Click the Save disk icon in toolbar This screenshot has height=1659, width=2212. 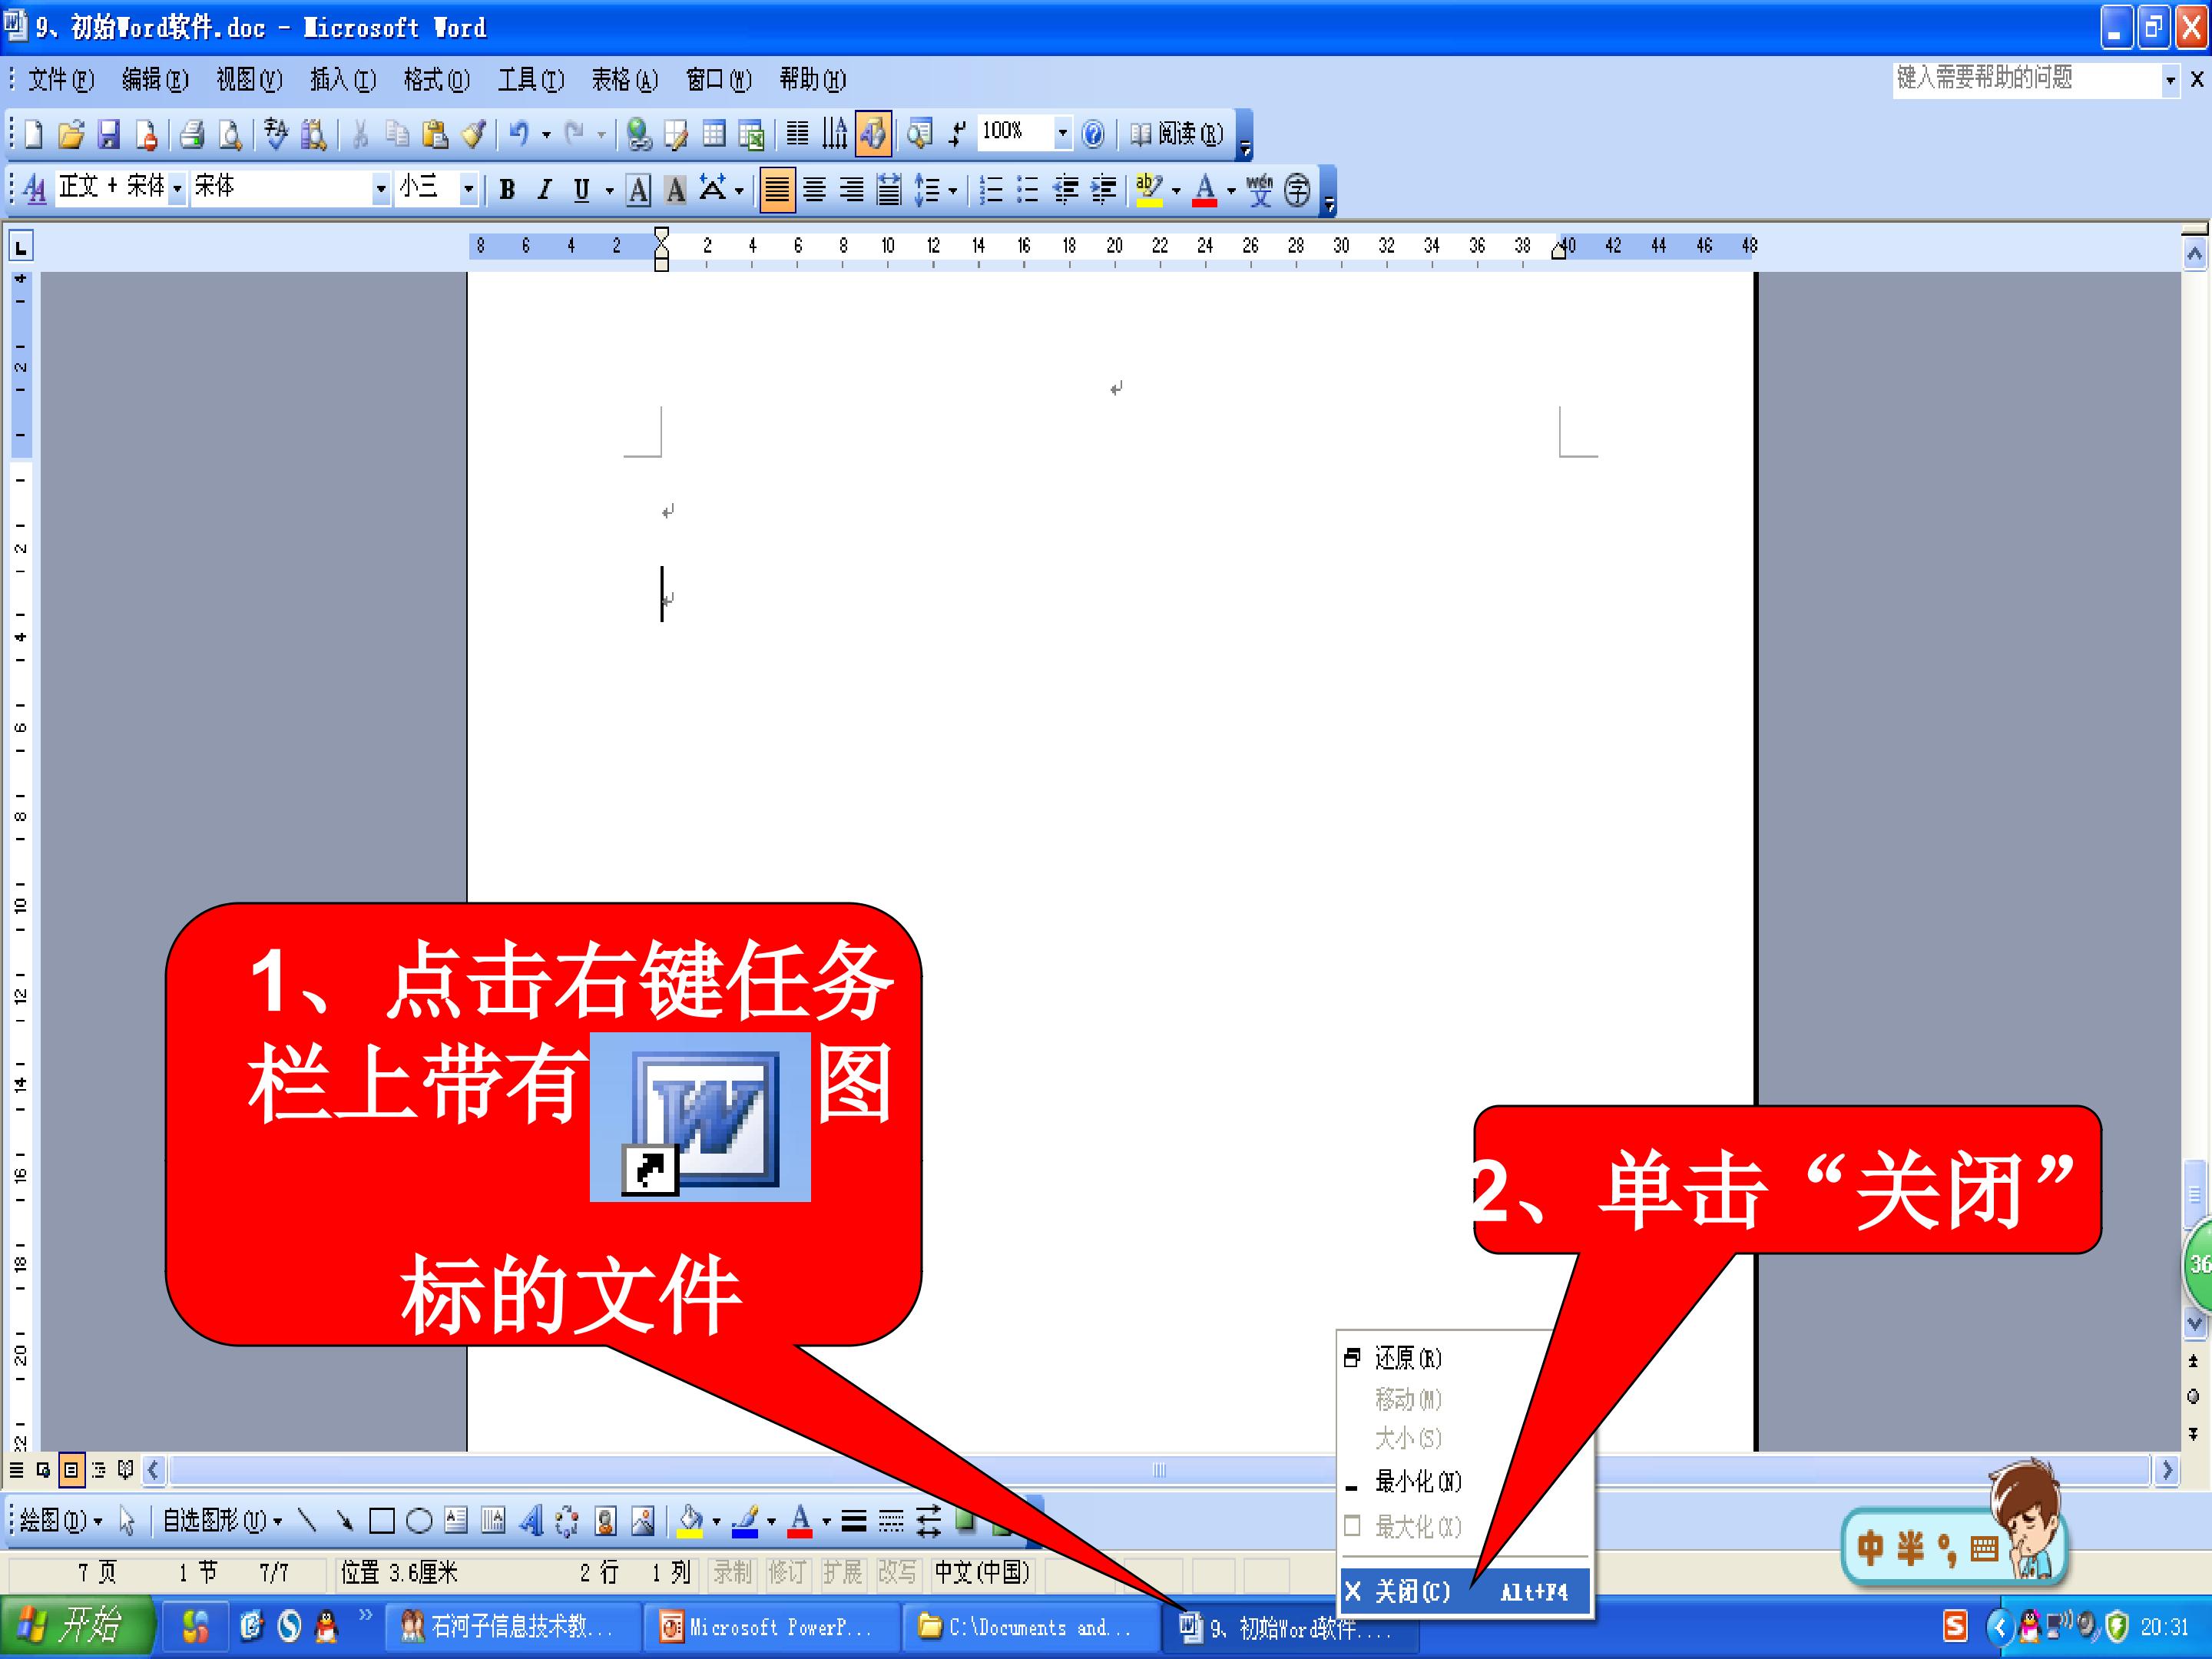click(108, 134)
